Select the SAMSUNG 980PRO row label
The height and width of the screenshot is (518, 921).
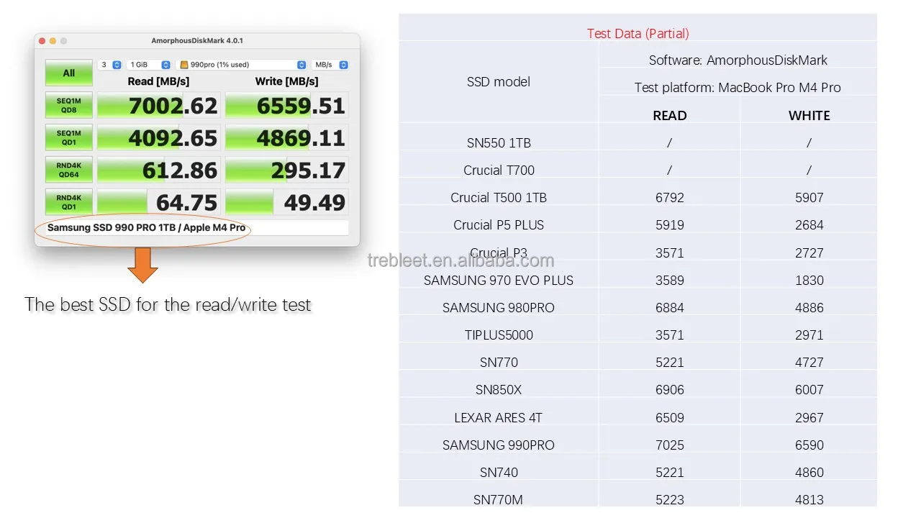(499, 307)
